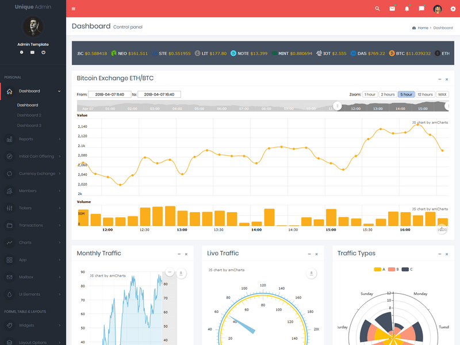This screenshot has width=460, height=345.
Task: Open Dashboard submenu item
Action: pyautogui.click(x=28, y=105)
